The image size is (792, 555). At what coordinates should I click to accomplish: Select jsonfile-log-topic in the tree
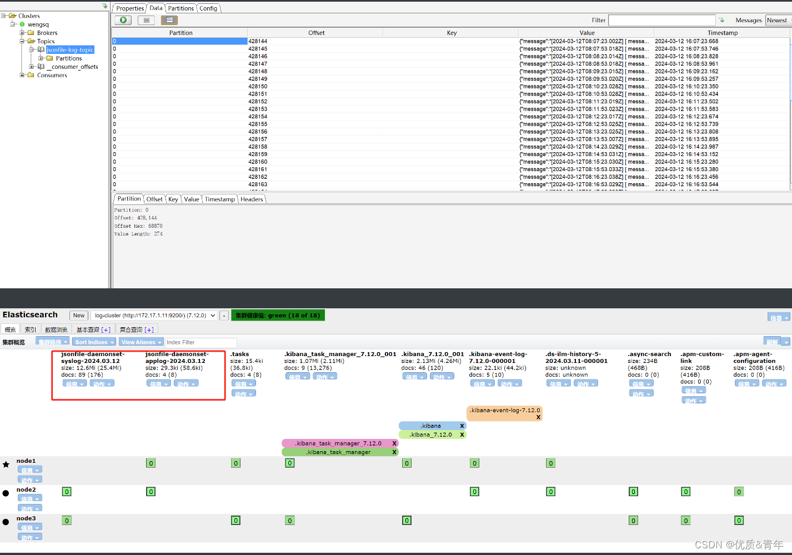click(70, 50)
